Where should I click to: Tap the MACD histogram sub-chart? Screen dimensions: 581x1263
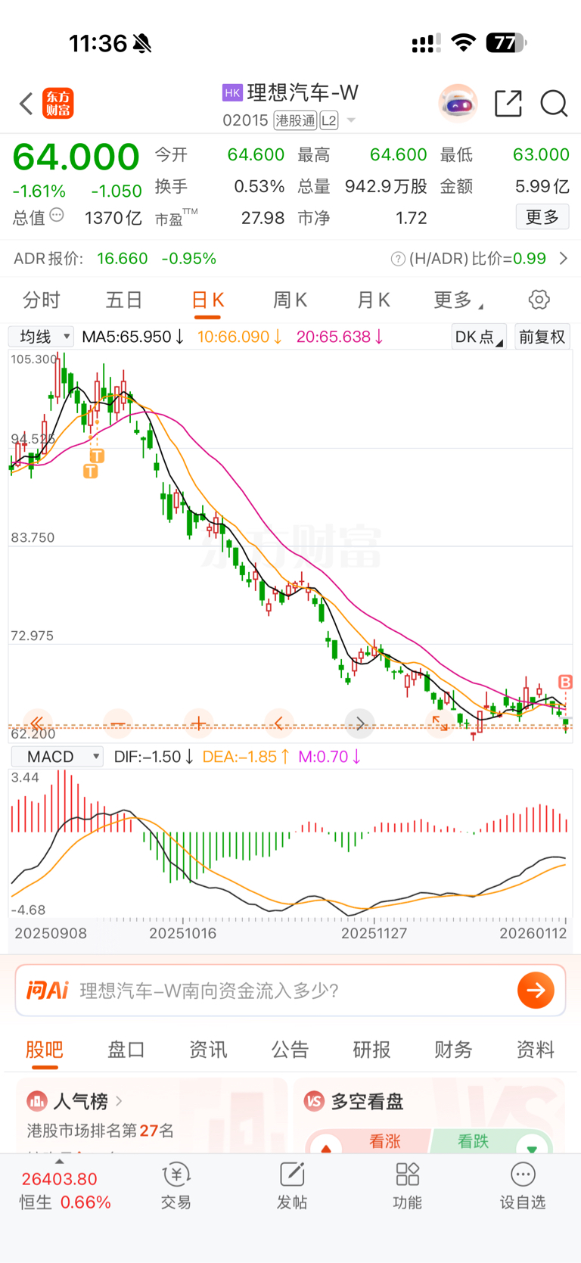tap(290, 844)
